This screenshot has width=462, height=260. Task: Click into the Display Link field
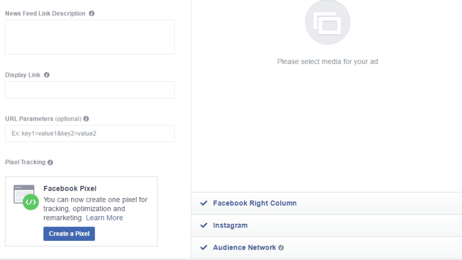coord(90,90)
